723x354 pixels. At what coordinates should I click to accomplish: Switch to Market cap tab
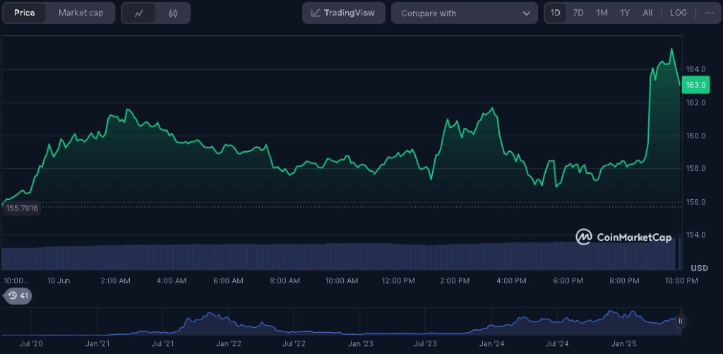[80, 13]
